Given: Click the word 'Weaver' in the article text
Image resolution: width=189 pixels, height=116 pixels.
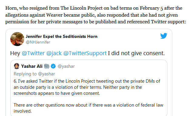Looking at the screenshot, I should 54,15.
